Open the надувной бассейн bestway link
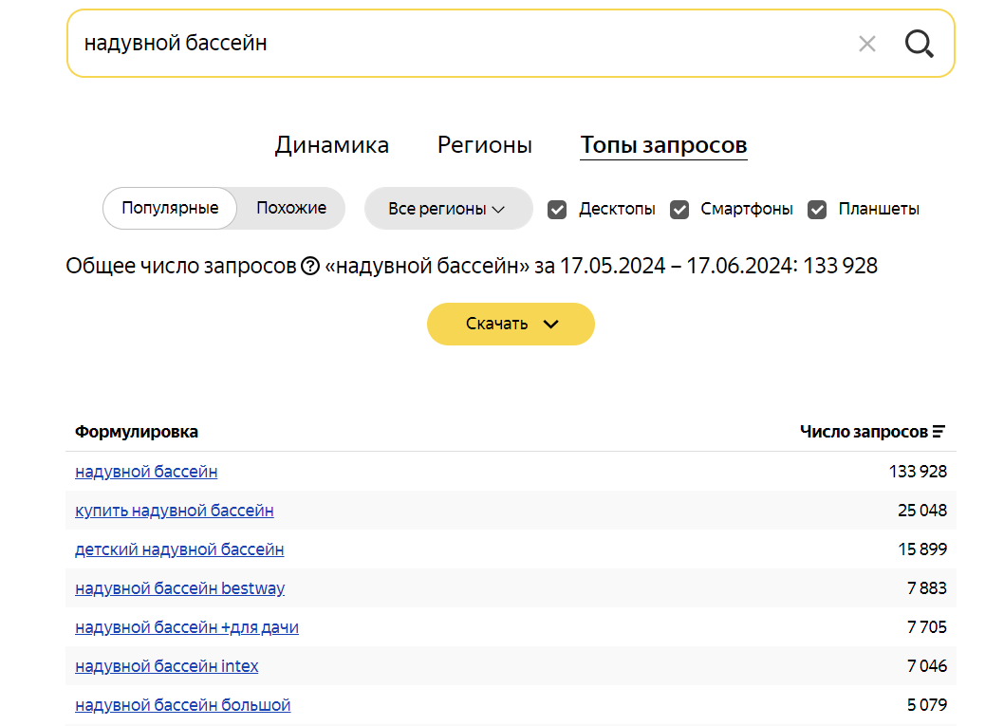The image size is (1004, 726). [180, 588]
